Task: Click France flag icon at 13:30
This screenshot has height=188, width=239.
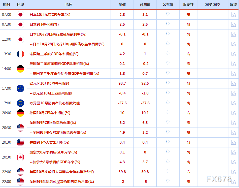Action: [x=20, y=54]
